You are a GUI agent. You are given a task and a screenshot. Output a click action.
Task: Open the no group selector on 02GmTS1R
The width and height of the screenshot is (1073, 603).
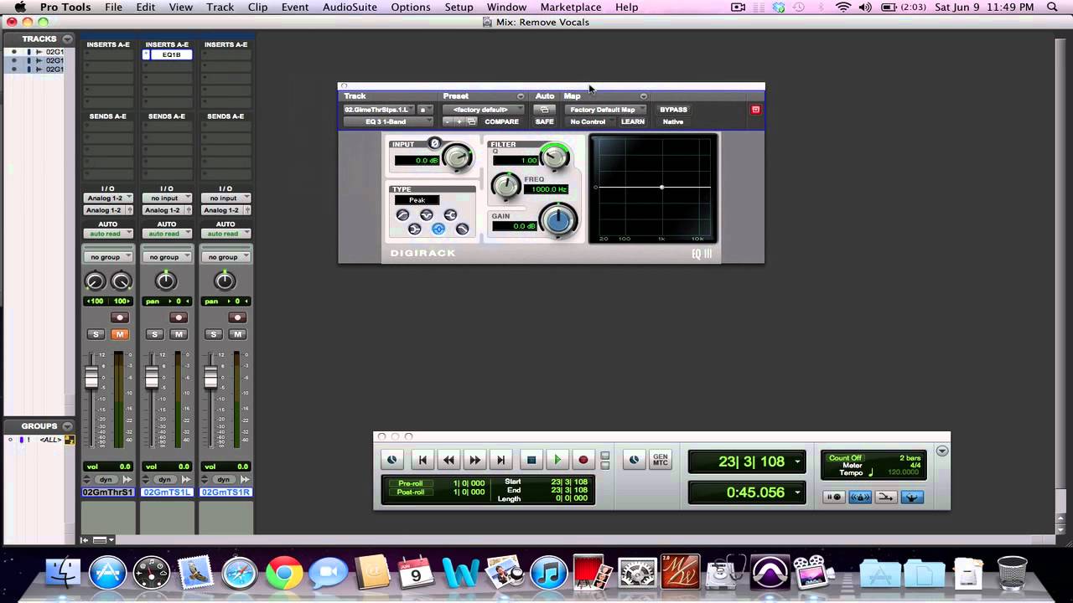pos(225,257)
